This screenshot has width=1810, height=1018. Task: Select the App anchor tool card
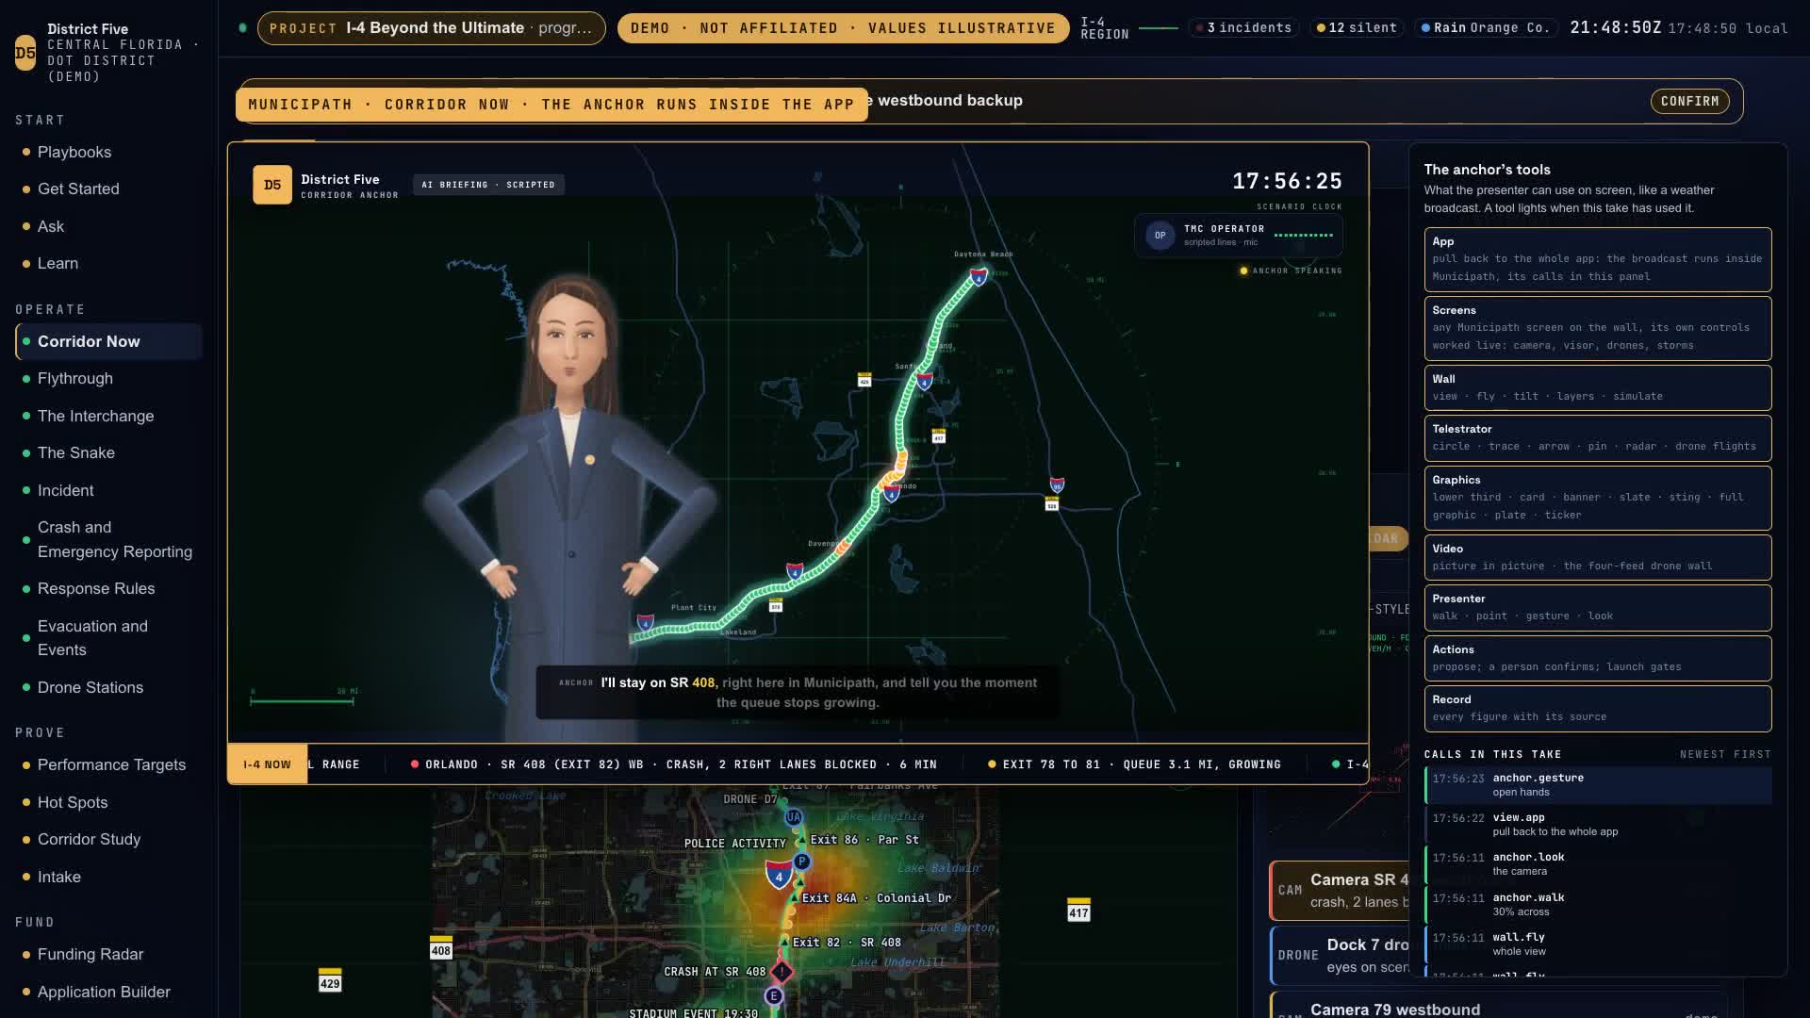point(1597,259)
